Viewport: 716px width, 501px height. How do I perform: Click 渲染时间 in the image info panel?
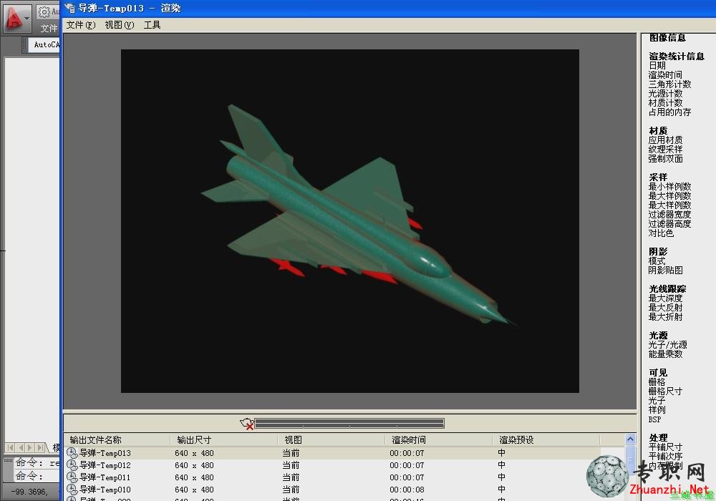665,75
